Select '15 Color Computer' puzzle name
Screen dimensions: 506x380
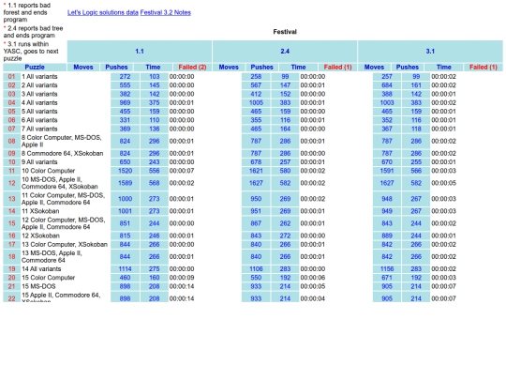coord(48,278)
